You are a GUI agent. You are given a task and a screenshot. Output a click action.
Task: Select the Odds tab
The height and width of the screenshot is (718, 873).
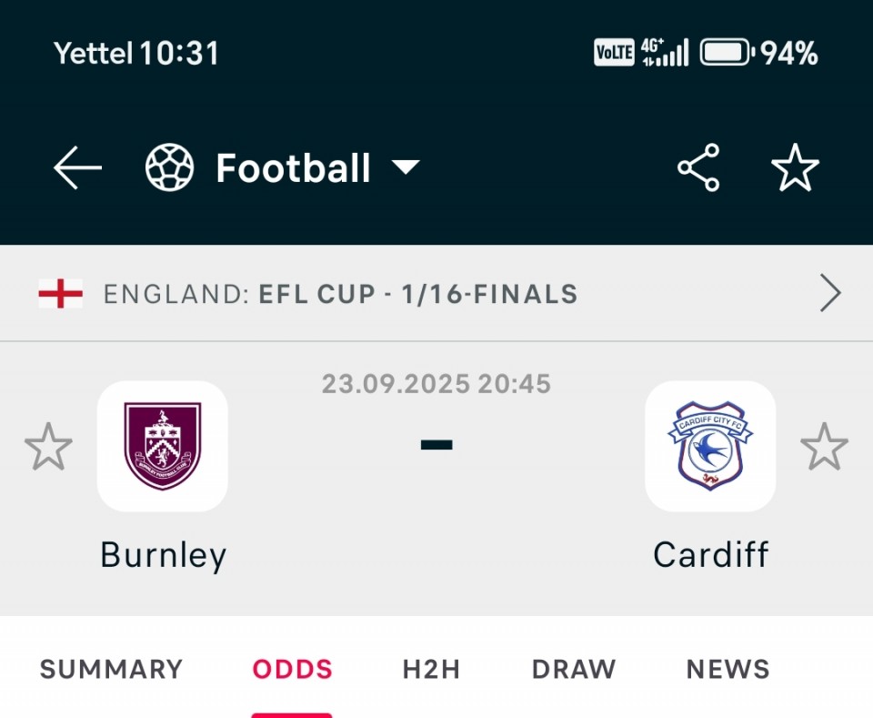293,670
